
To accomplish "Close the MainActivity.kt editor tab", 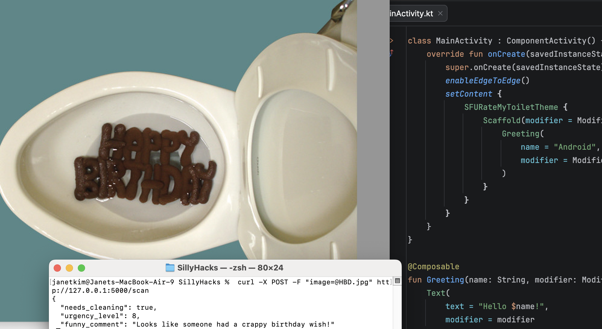I will (440, 13).
